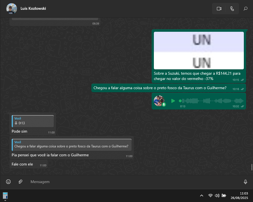This screenshot has height=202, width=253.
Task: Open the volume control in the tray
Action: tap(217, 196)
